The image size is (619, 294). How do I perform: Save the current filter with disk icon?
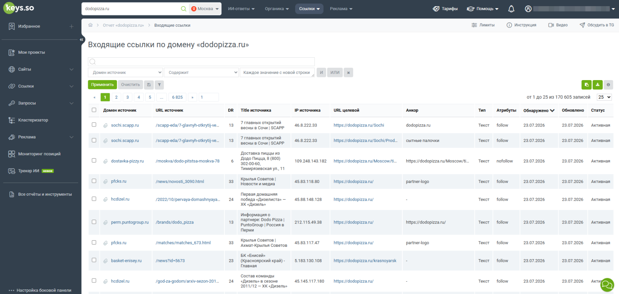coord(149,85)
